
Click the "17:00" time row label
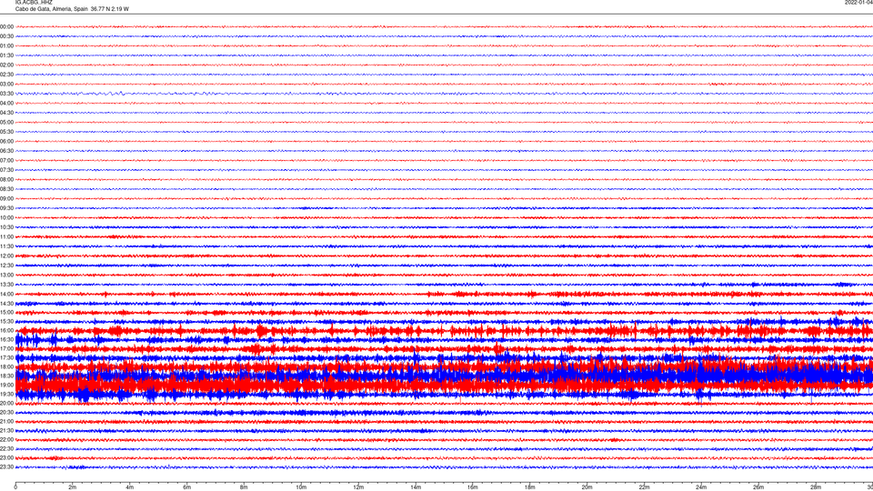pyautogui.click(x=6, y=349)
